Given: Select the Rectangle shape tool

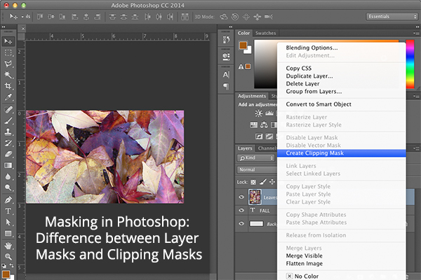Looking at the screenshot, I should pyautogui.click(x=8, y=233).
